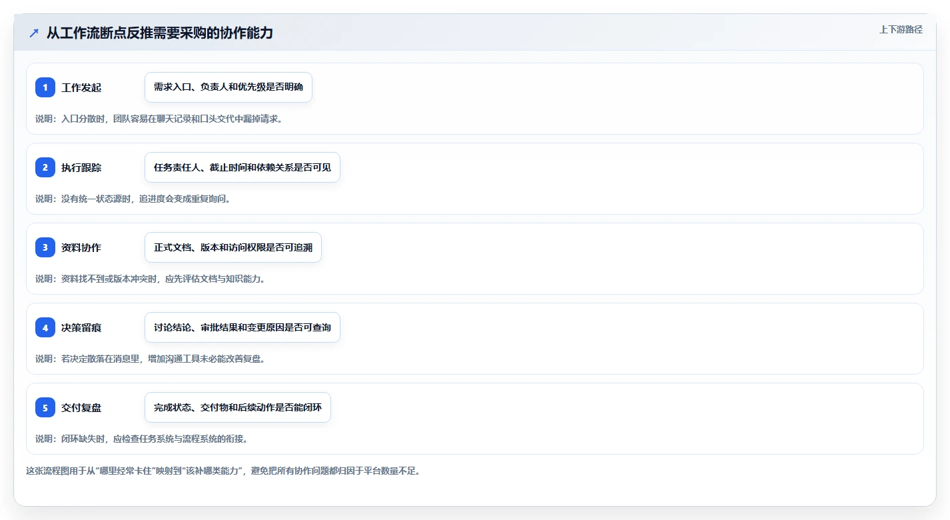Click the 正式文档、版本和访问权限是否可追溯 chip
950x520 pixels.
click(x=233, y=247)
